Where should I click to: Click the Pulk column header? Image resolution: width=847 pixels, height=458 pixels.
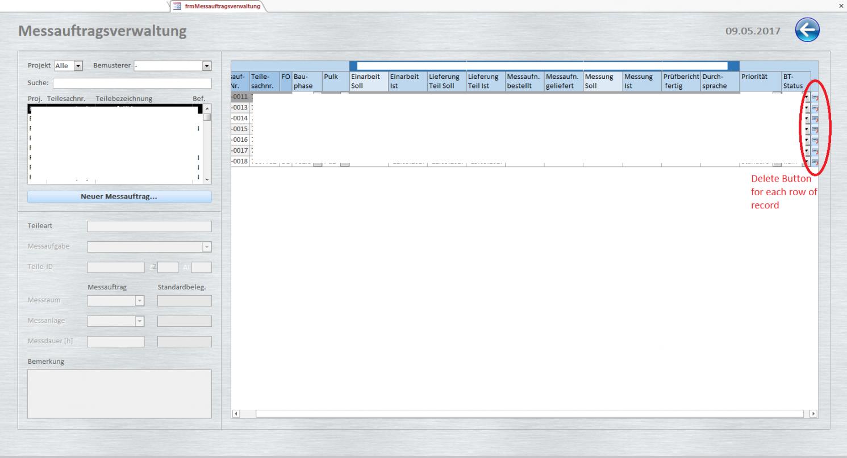tap(335, 82)
